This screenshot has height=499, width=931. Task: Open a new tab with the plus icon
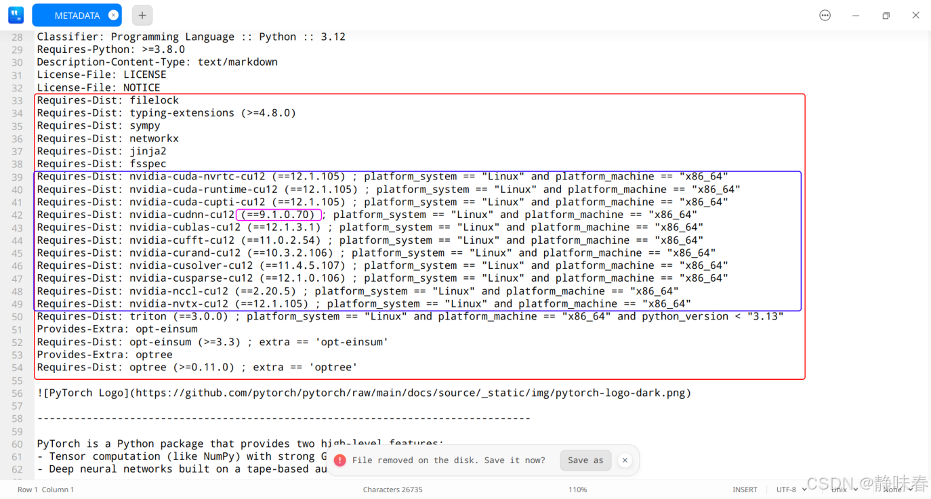point(141,14)
